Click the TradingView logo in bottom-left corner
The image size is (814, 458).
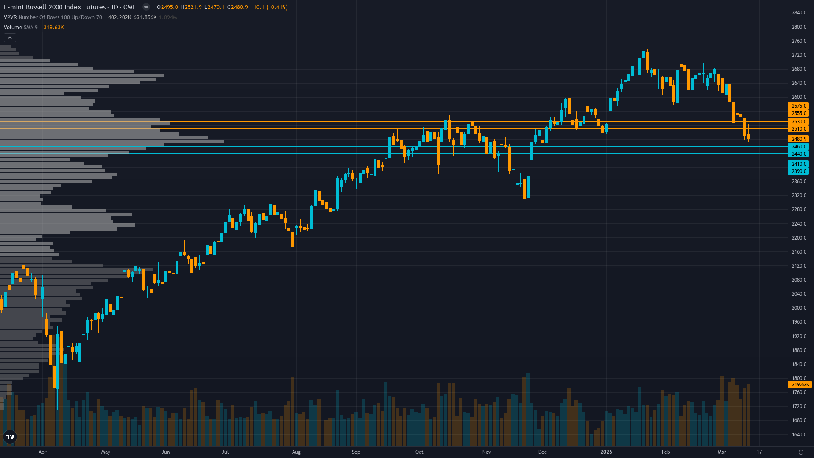(9, 437)
